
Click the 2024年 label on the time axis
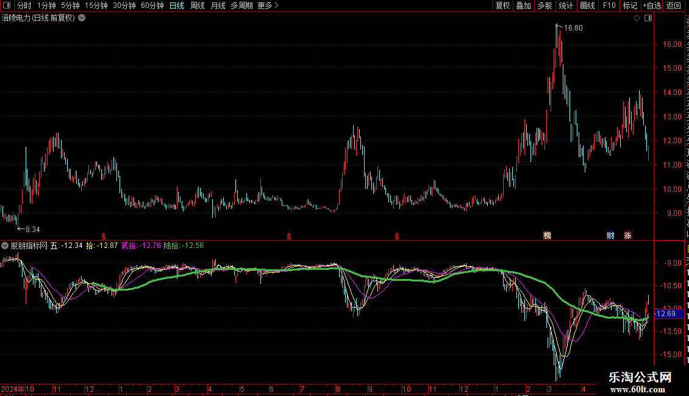coord(13,389)
